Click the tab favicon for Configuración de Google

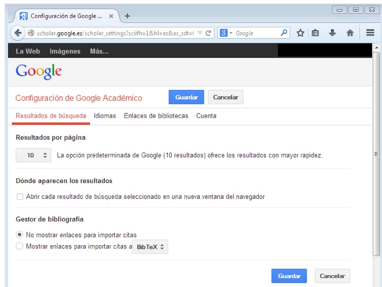pyautogui.click(x=24, y=16)
